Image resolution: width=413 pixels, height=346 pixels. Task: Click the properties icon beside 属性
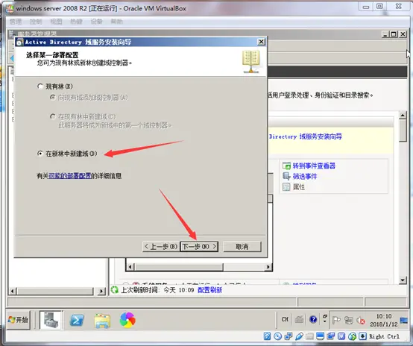pos(286,187)
